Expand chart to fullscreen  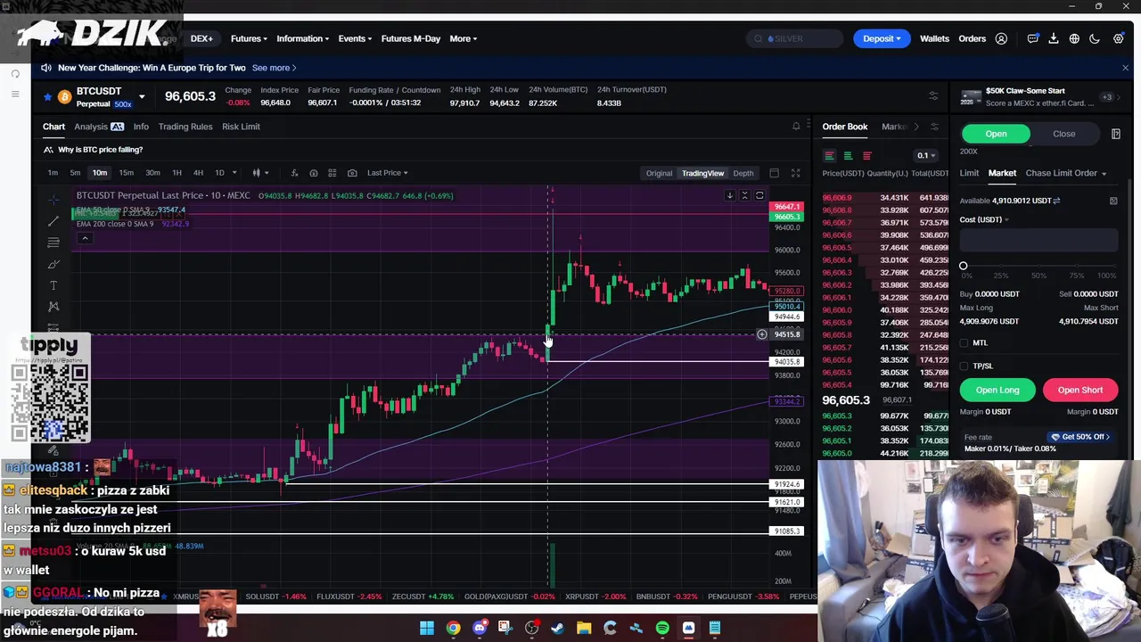795,173
